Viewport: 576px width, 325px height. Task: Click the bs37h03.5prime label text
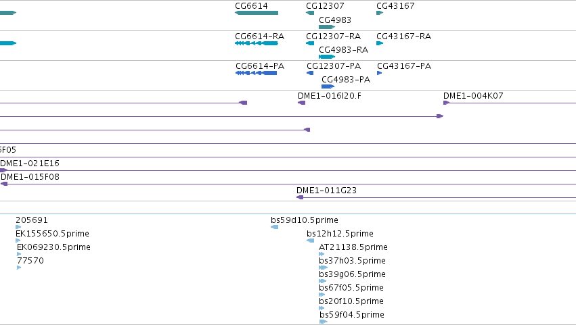tap(352, 261)
